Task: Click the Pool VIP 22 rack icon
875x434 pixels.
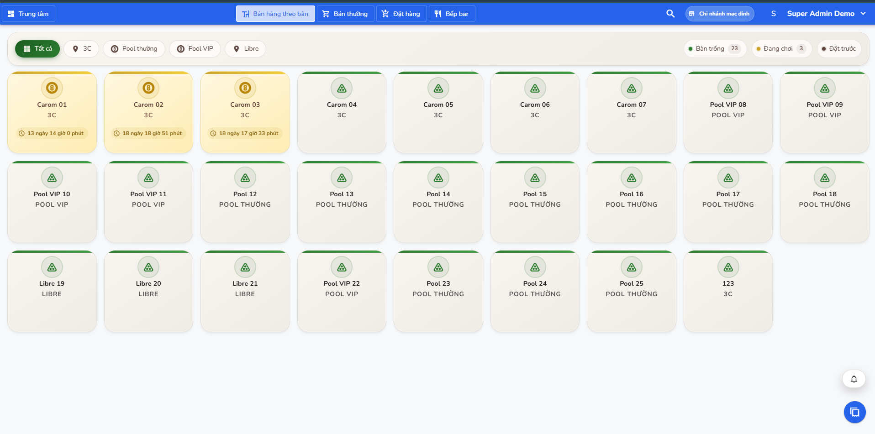Action: point(342,267)
